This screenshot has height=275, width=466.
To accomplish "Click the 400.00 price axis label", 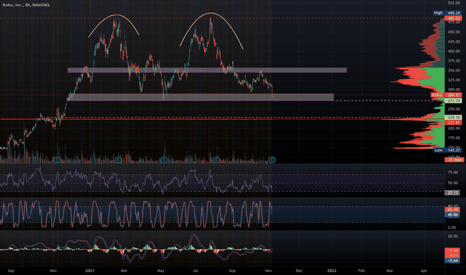I will tap(454, 51).
